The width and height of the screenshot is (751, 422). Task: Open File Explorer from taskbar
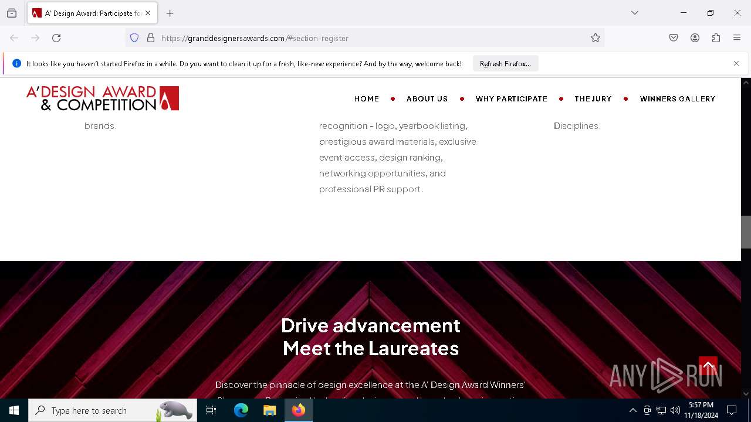coord(270,410)
